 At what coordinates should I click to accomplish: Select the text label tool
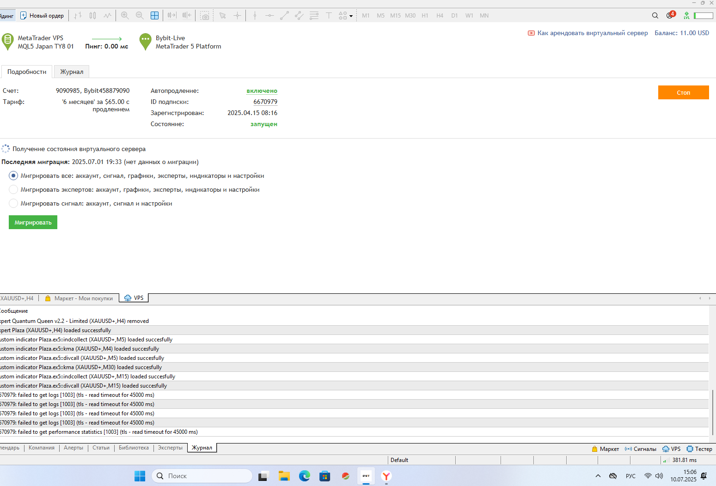pyautogui.click(x=329, y=16)
